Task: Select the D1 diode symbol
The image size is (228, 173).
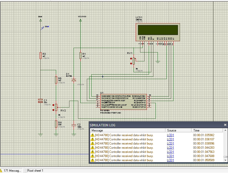Action: [x=74, y=80]
